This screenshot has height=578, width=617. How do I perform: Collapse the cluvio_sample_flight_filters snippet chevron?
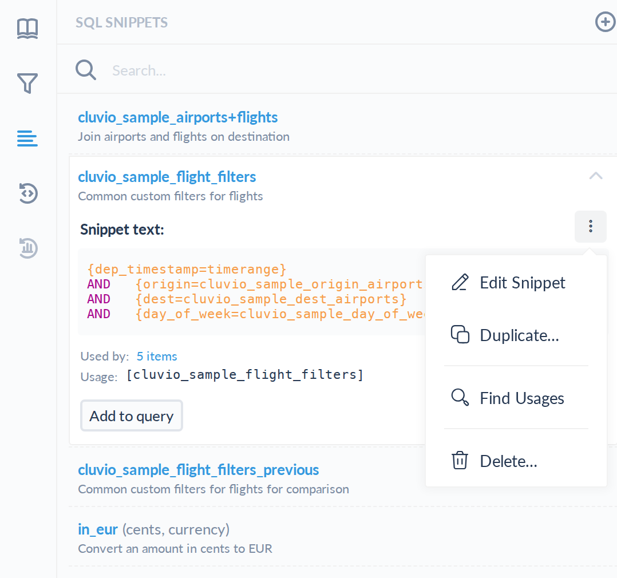pyautogui.click(x=596, y=176)
